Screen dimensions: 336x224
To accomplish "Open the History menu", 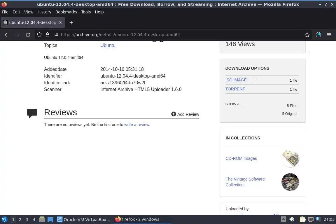I will click(x=44, y=12).
